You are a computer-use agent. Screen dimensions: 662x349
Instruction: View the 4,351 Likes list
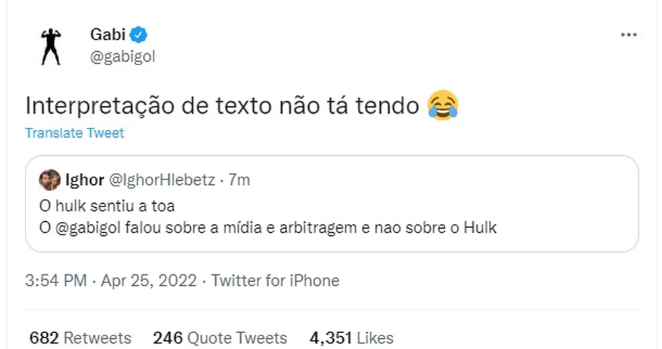pyautogui.click(x=351, y=337)
